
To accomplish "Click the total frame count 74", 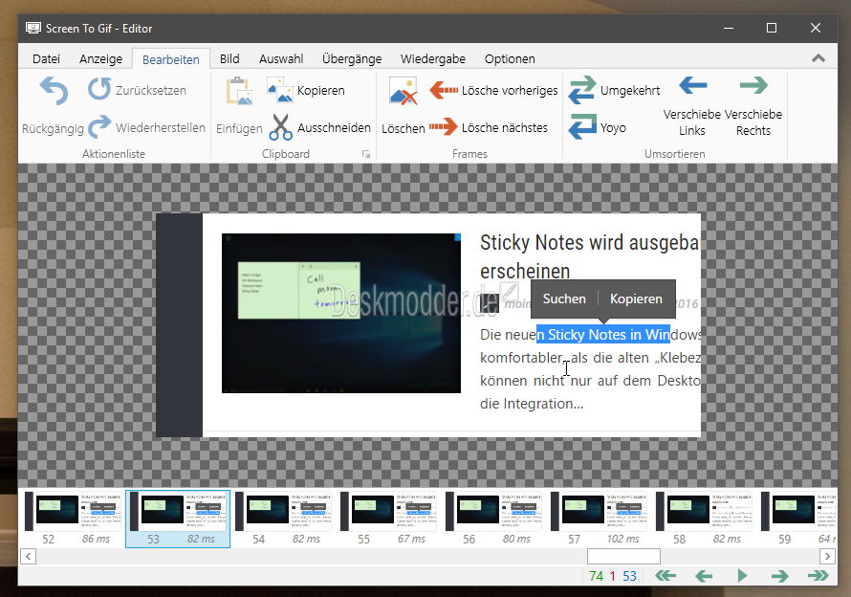I will pos(596,576).
